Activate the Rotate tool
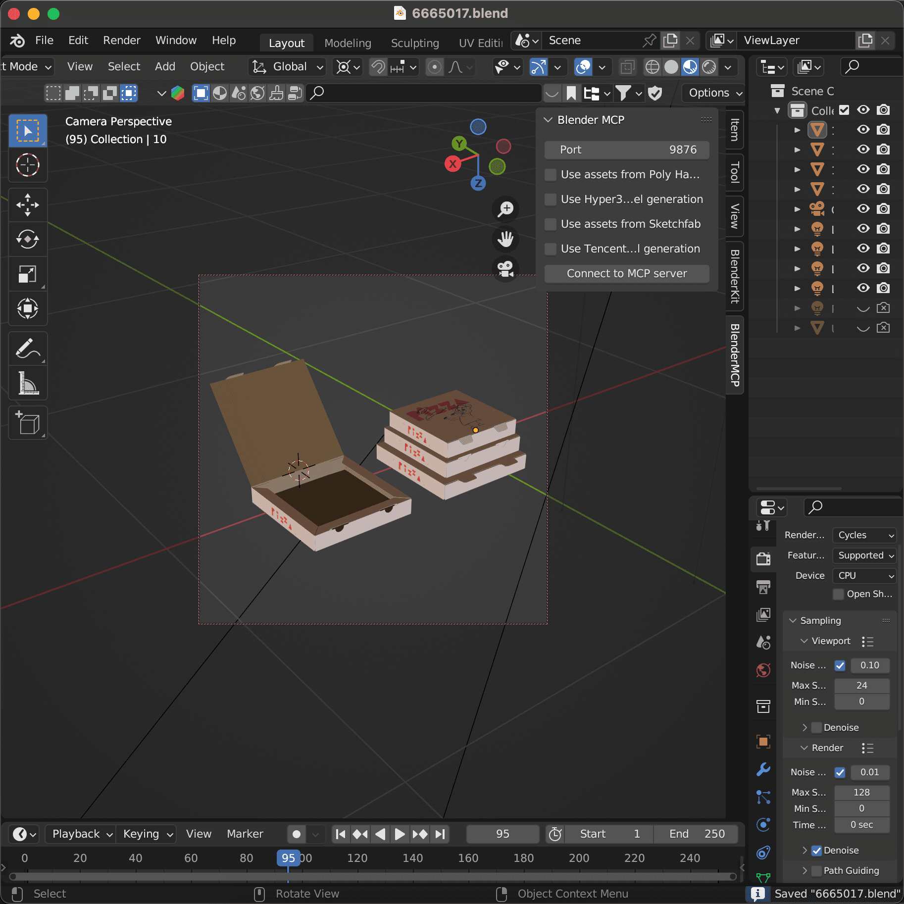 tap(28, 239)
